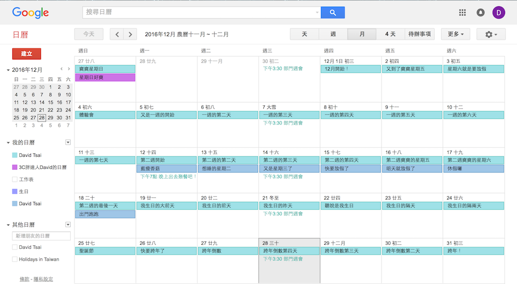Advance the mini calendar to next month

pos(68,69)
